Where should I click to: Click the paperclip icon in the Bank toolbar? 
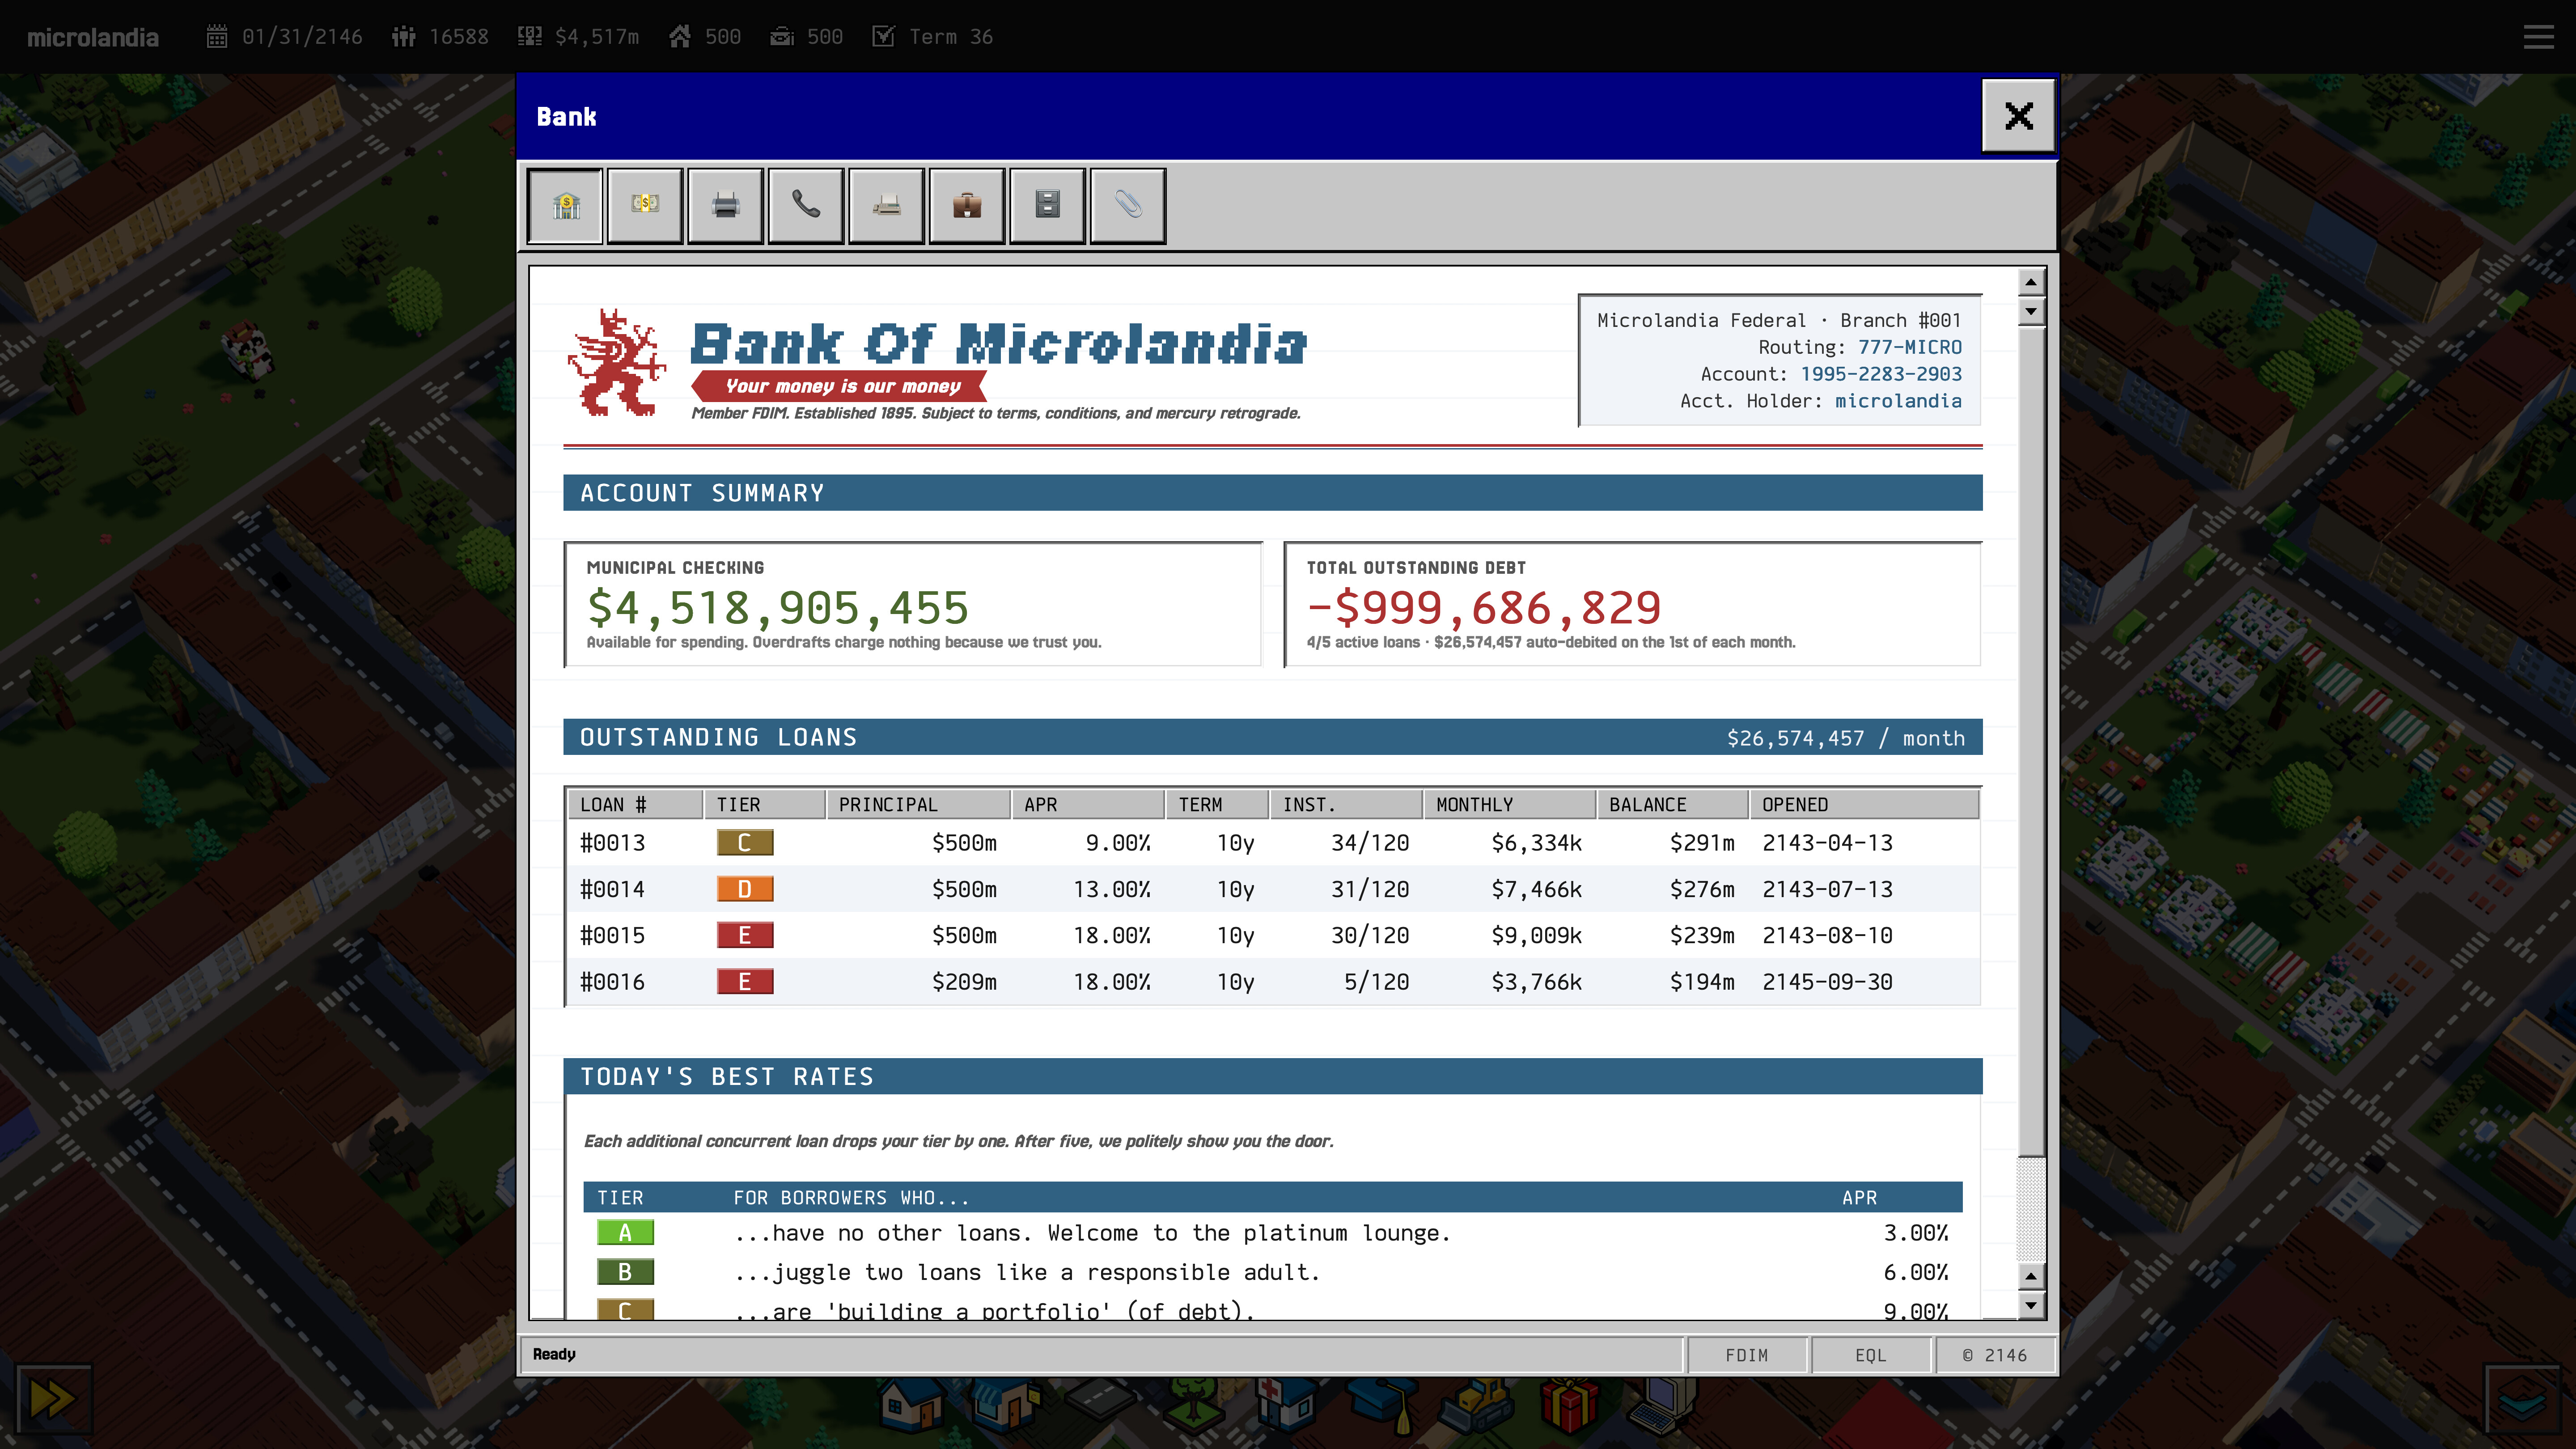(1128, 206)
